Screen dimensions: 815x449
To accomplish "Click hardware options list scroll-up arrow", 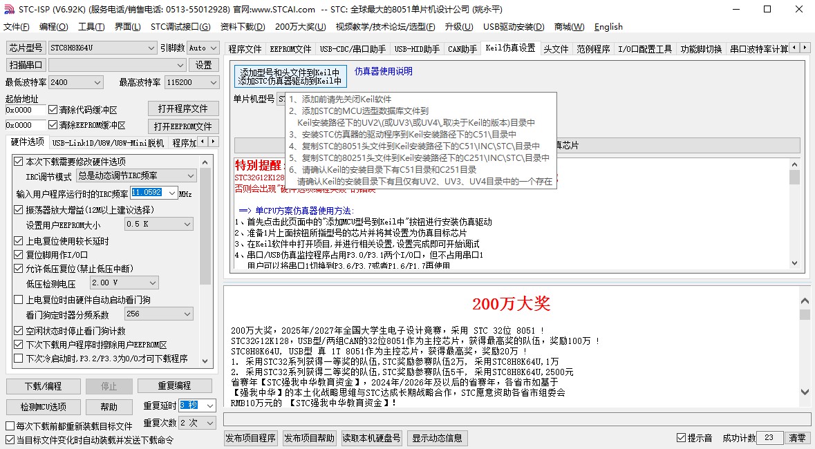I will point(205,162).
